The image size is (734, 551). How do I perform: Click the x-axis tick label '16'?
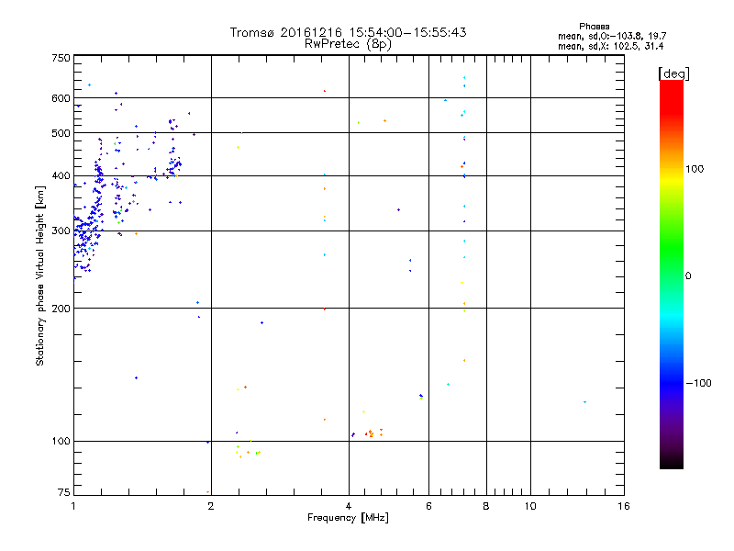(x=624, y=506)
